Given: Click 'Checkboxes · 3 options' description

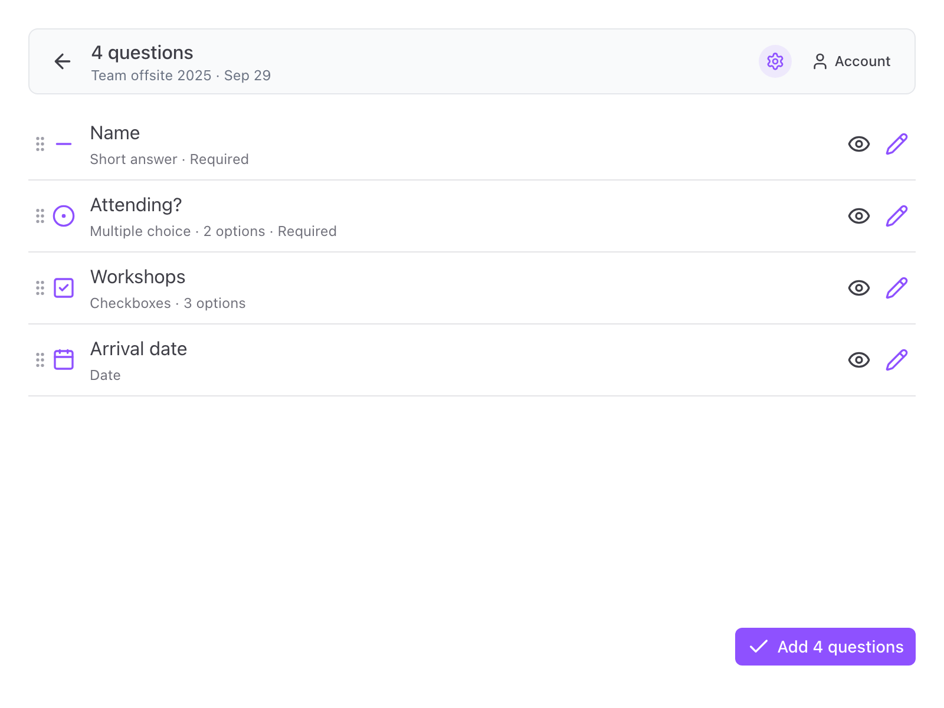Looking at the screenshot, I should pyautogui.click(x=168, y=303).
